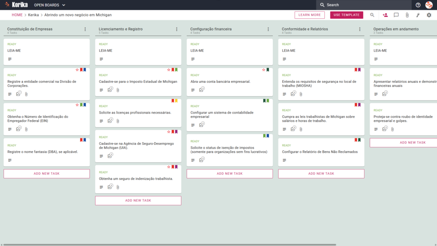Click the blue tag on isenção de impostos card

[268, 136]
